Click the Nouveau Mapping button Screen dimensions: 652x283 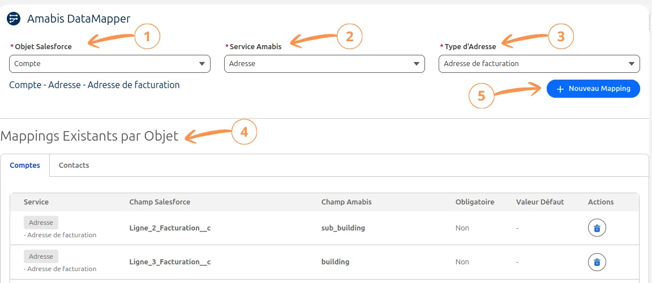pos(593,89)
